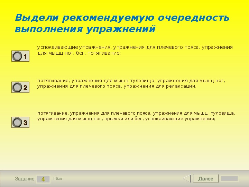
Task: Click the task number 4 box
Action: coord(43,179)
